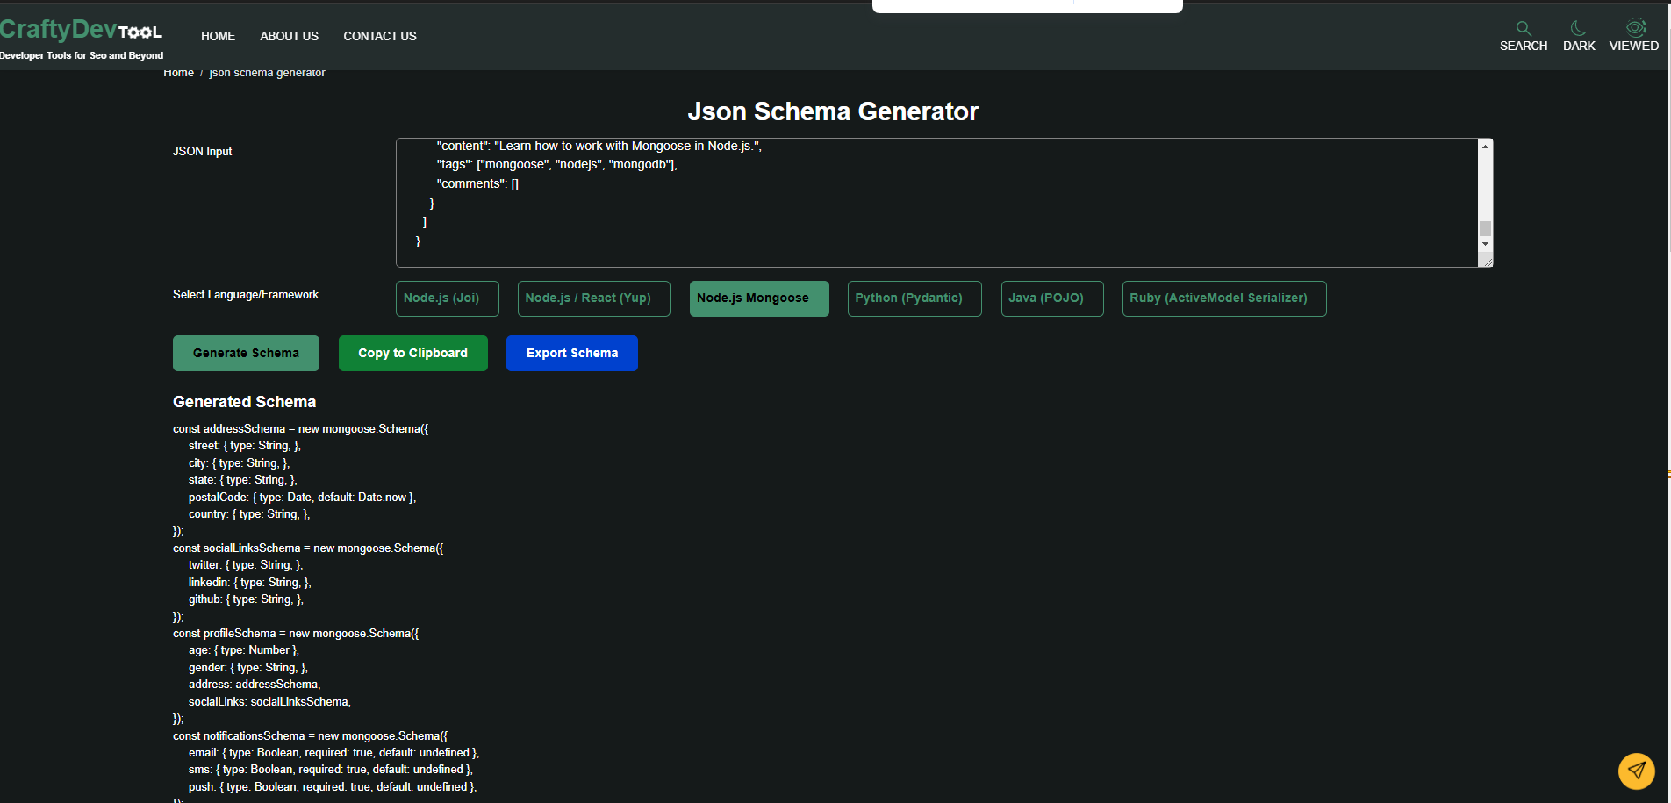
Task: Click the 'const addressSchema' line
Action: pos(300,429)
